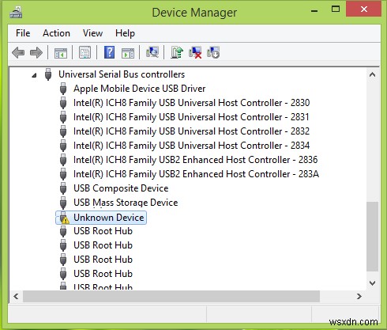Viewport: 387px width, 330px height.
Task: Select USB Mass Storage Device entry
Action: click(x=126, y=203)
